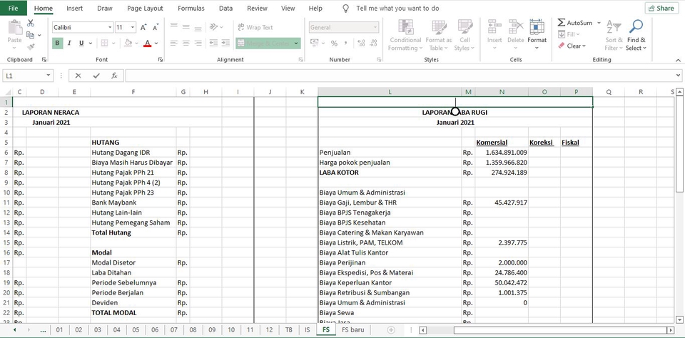The width and height of the screenshot is (685, 338).
Task: Switch to the Insert ribbon tab
Action: pyautogui.click(x=75, y=9)
